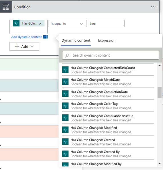
Task: Switch to the Expression tab
Action: point(107,41)
